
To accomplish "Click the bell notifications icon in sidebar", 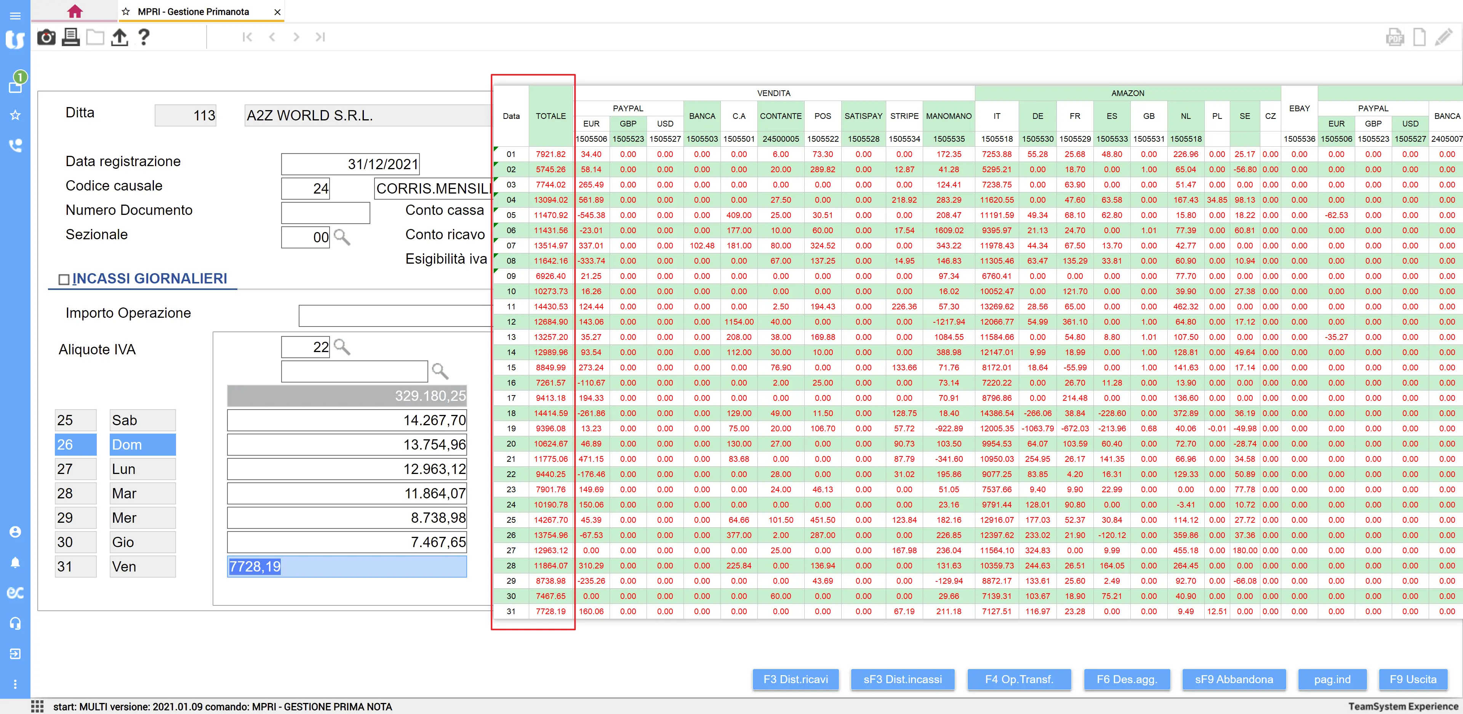I will point(15,562).
